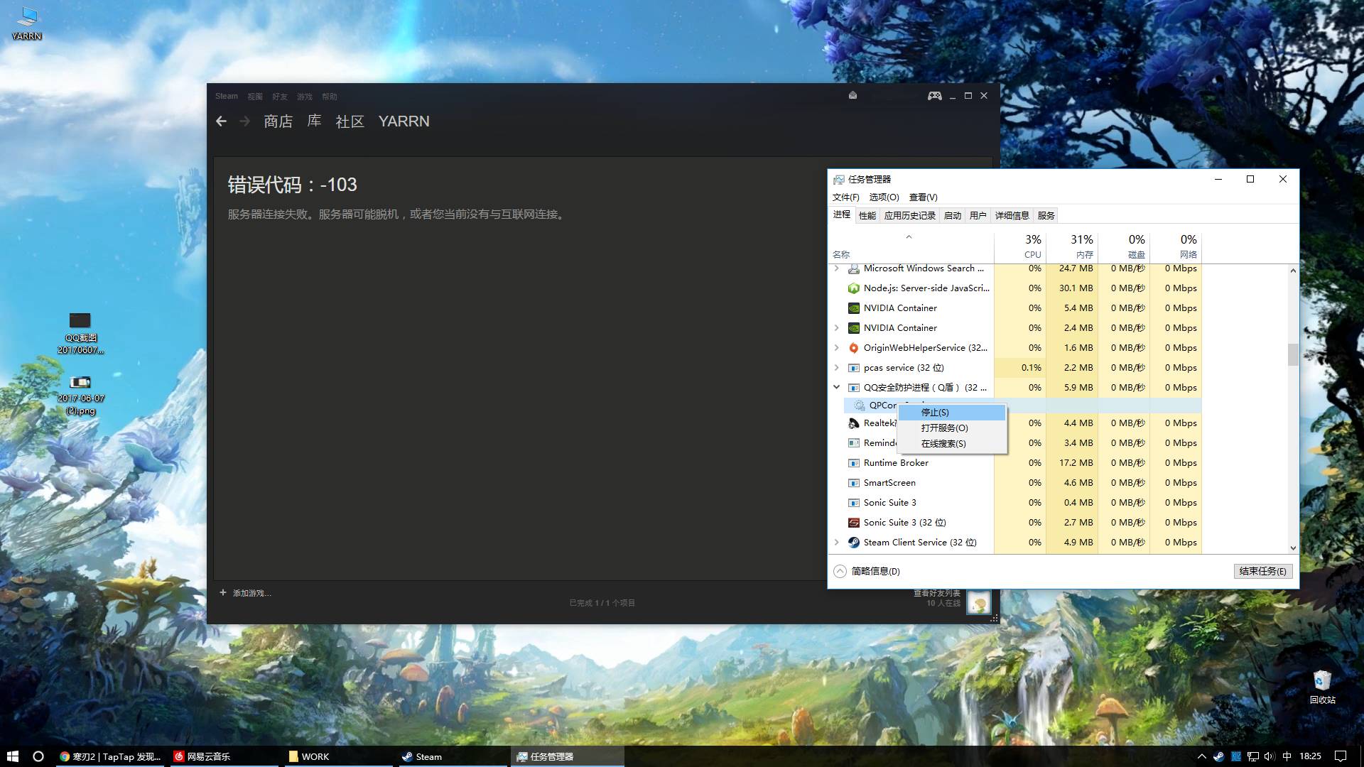Open the 社区 section in Steam

[x=350, y=121]
